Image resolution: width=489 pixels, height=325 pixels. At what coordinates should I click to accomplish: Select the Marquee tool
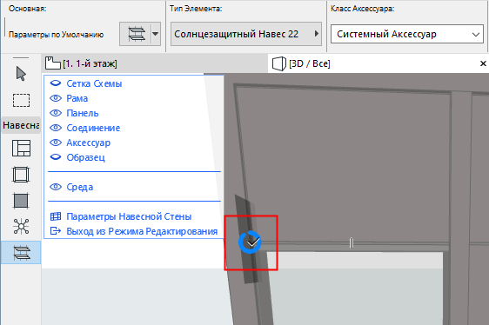click(x=21, y=100)
